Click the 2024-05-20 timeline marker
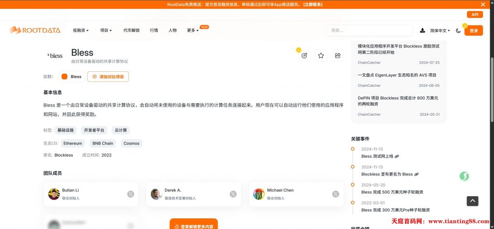The height and width of the screenshot is (229, 494). tap(353, 185)
